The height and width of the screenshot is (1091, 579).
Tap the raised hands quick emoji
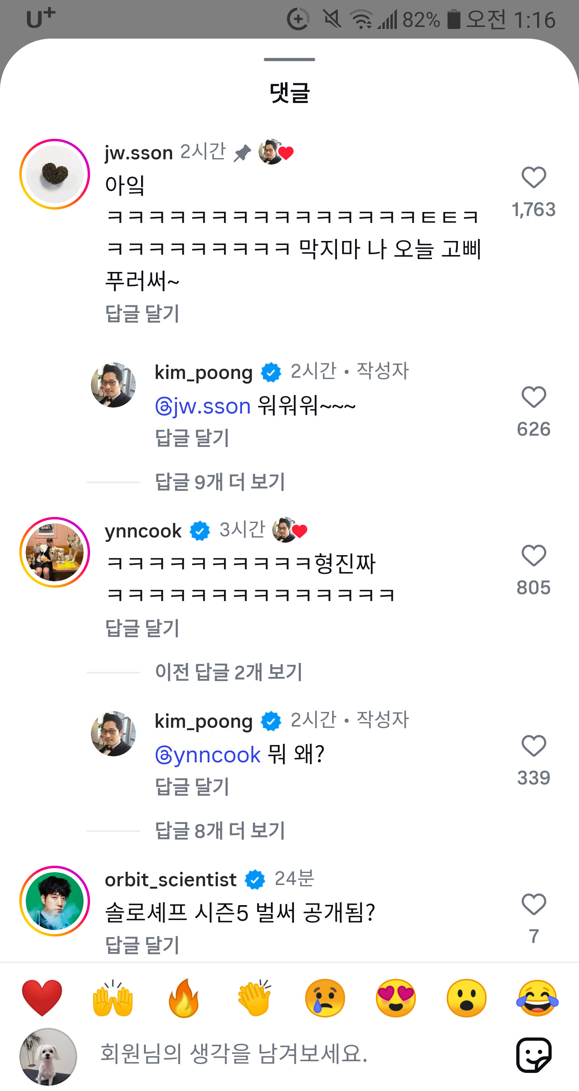click(113, 997)
